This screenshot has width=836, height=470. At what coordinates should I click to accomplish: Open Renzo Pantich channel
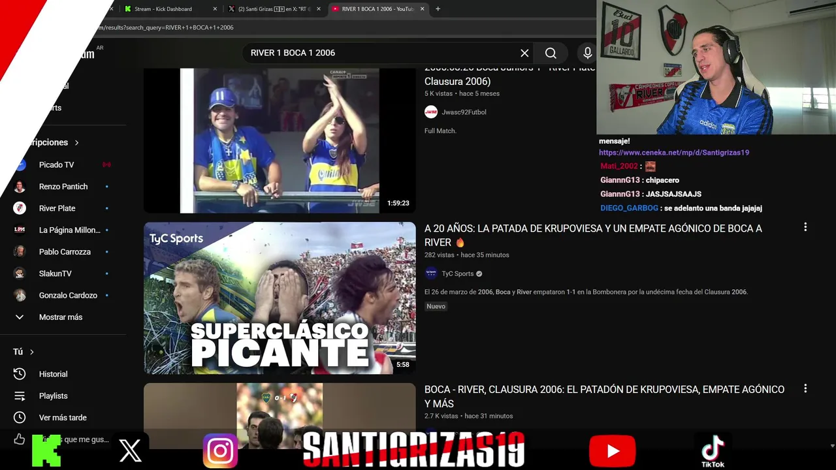[x=63, y=187]
